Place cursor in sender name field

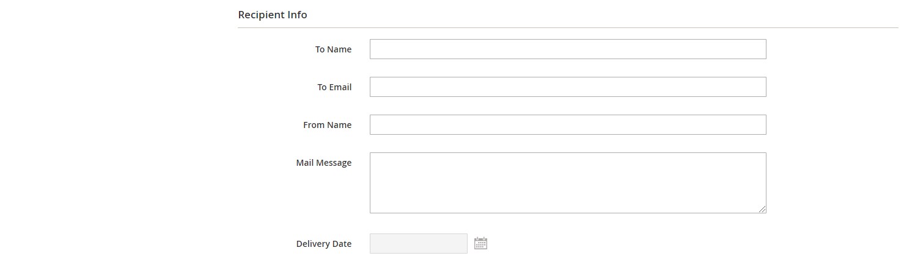567,125
